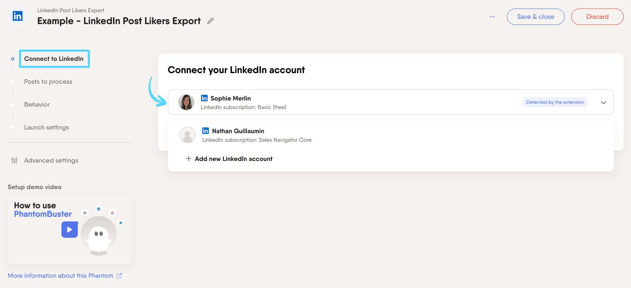Collapse the account dropdown chevron
The width and height of the screenshot is (631, 288).
(x=603, y=103)
